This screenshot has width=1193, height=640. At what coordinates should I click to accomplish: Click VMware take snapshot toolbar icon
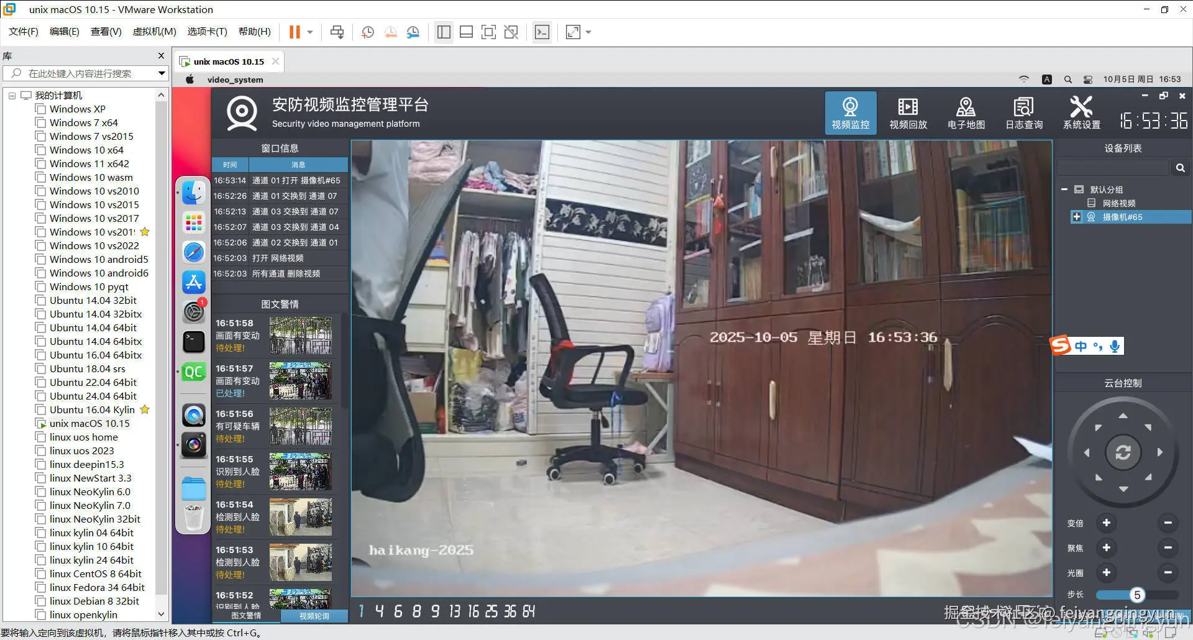(x=367, y=32)
